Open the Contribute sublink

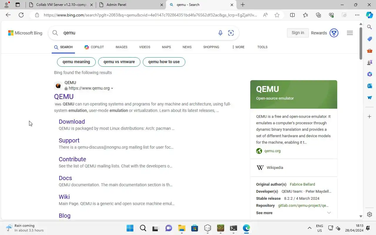[x=72, y=159]
